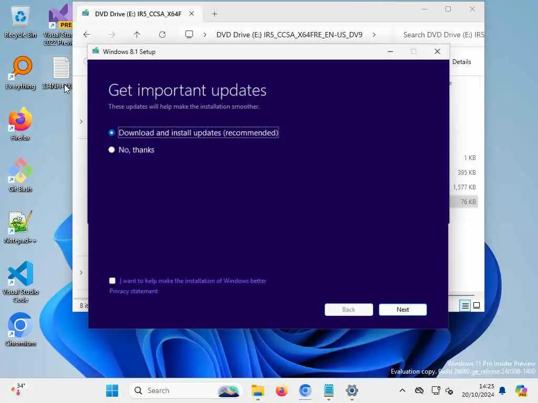The height and width of the screenshot is (403, 538).
Task: Open the clock and date panel
Action: coord(478,390)
